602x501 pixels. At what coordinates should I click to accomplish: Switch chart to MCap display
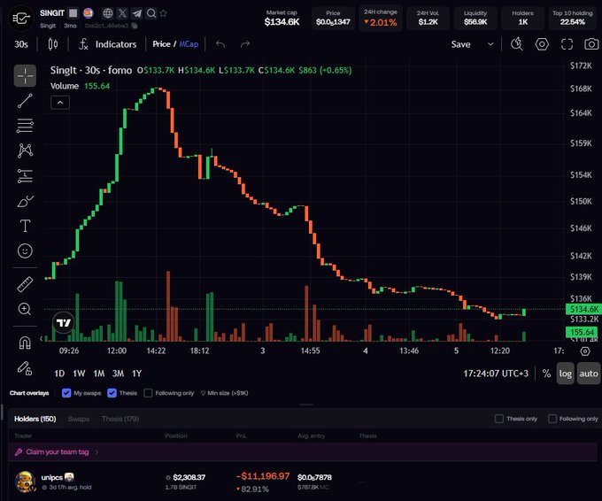click(189, 44)
